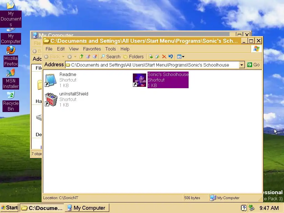The width and height of the screenshot is (284, 213).
Task: Click the Windows flag logo in toolbar
Action: [x=256, y=49]
